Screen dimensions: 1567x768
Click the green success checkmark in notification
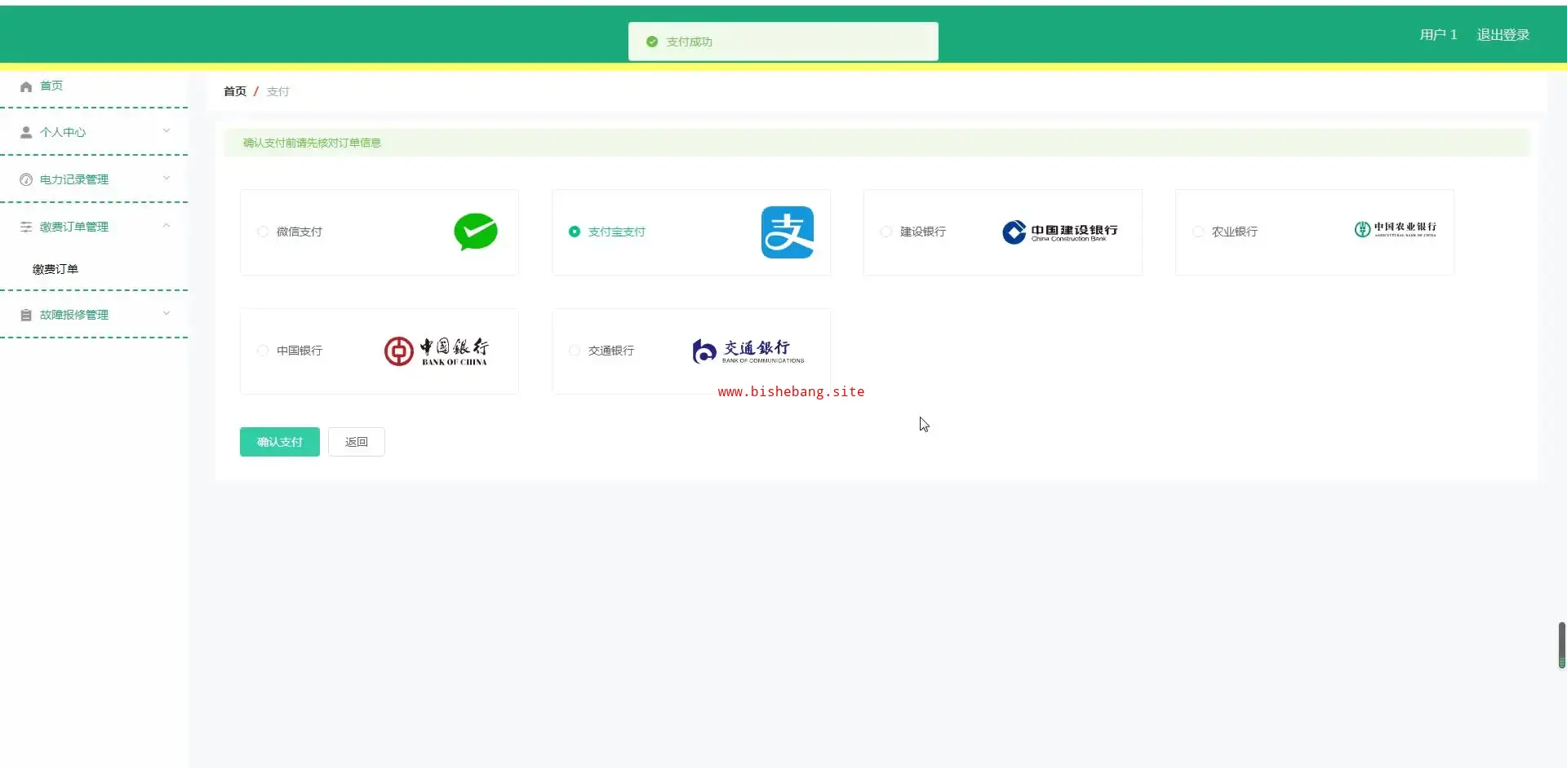(652, 42)
